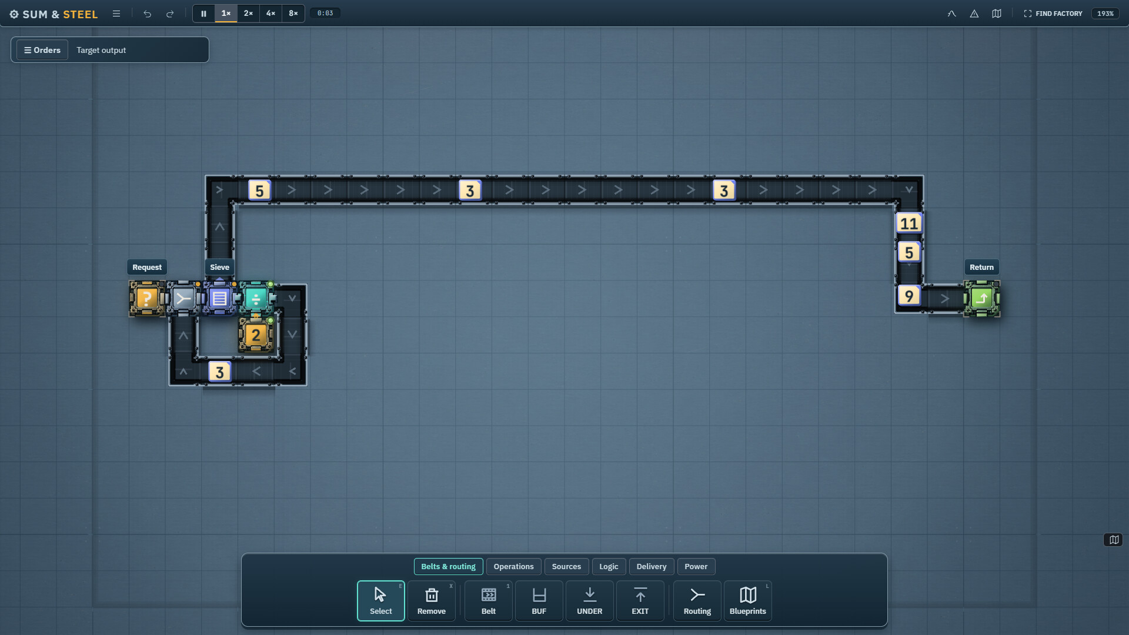Choose the Select tool
The width and height of the screenshot is (1129, 635).
381,600
